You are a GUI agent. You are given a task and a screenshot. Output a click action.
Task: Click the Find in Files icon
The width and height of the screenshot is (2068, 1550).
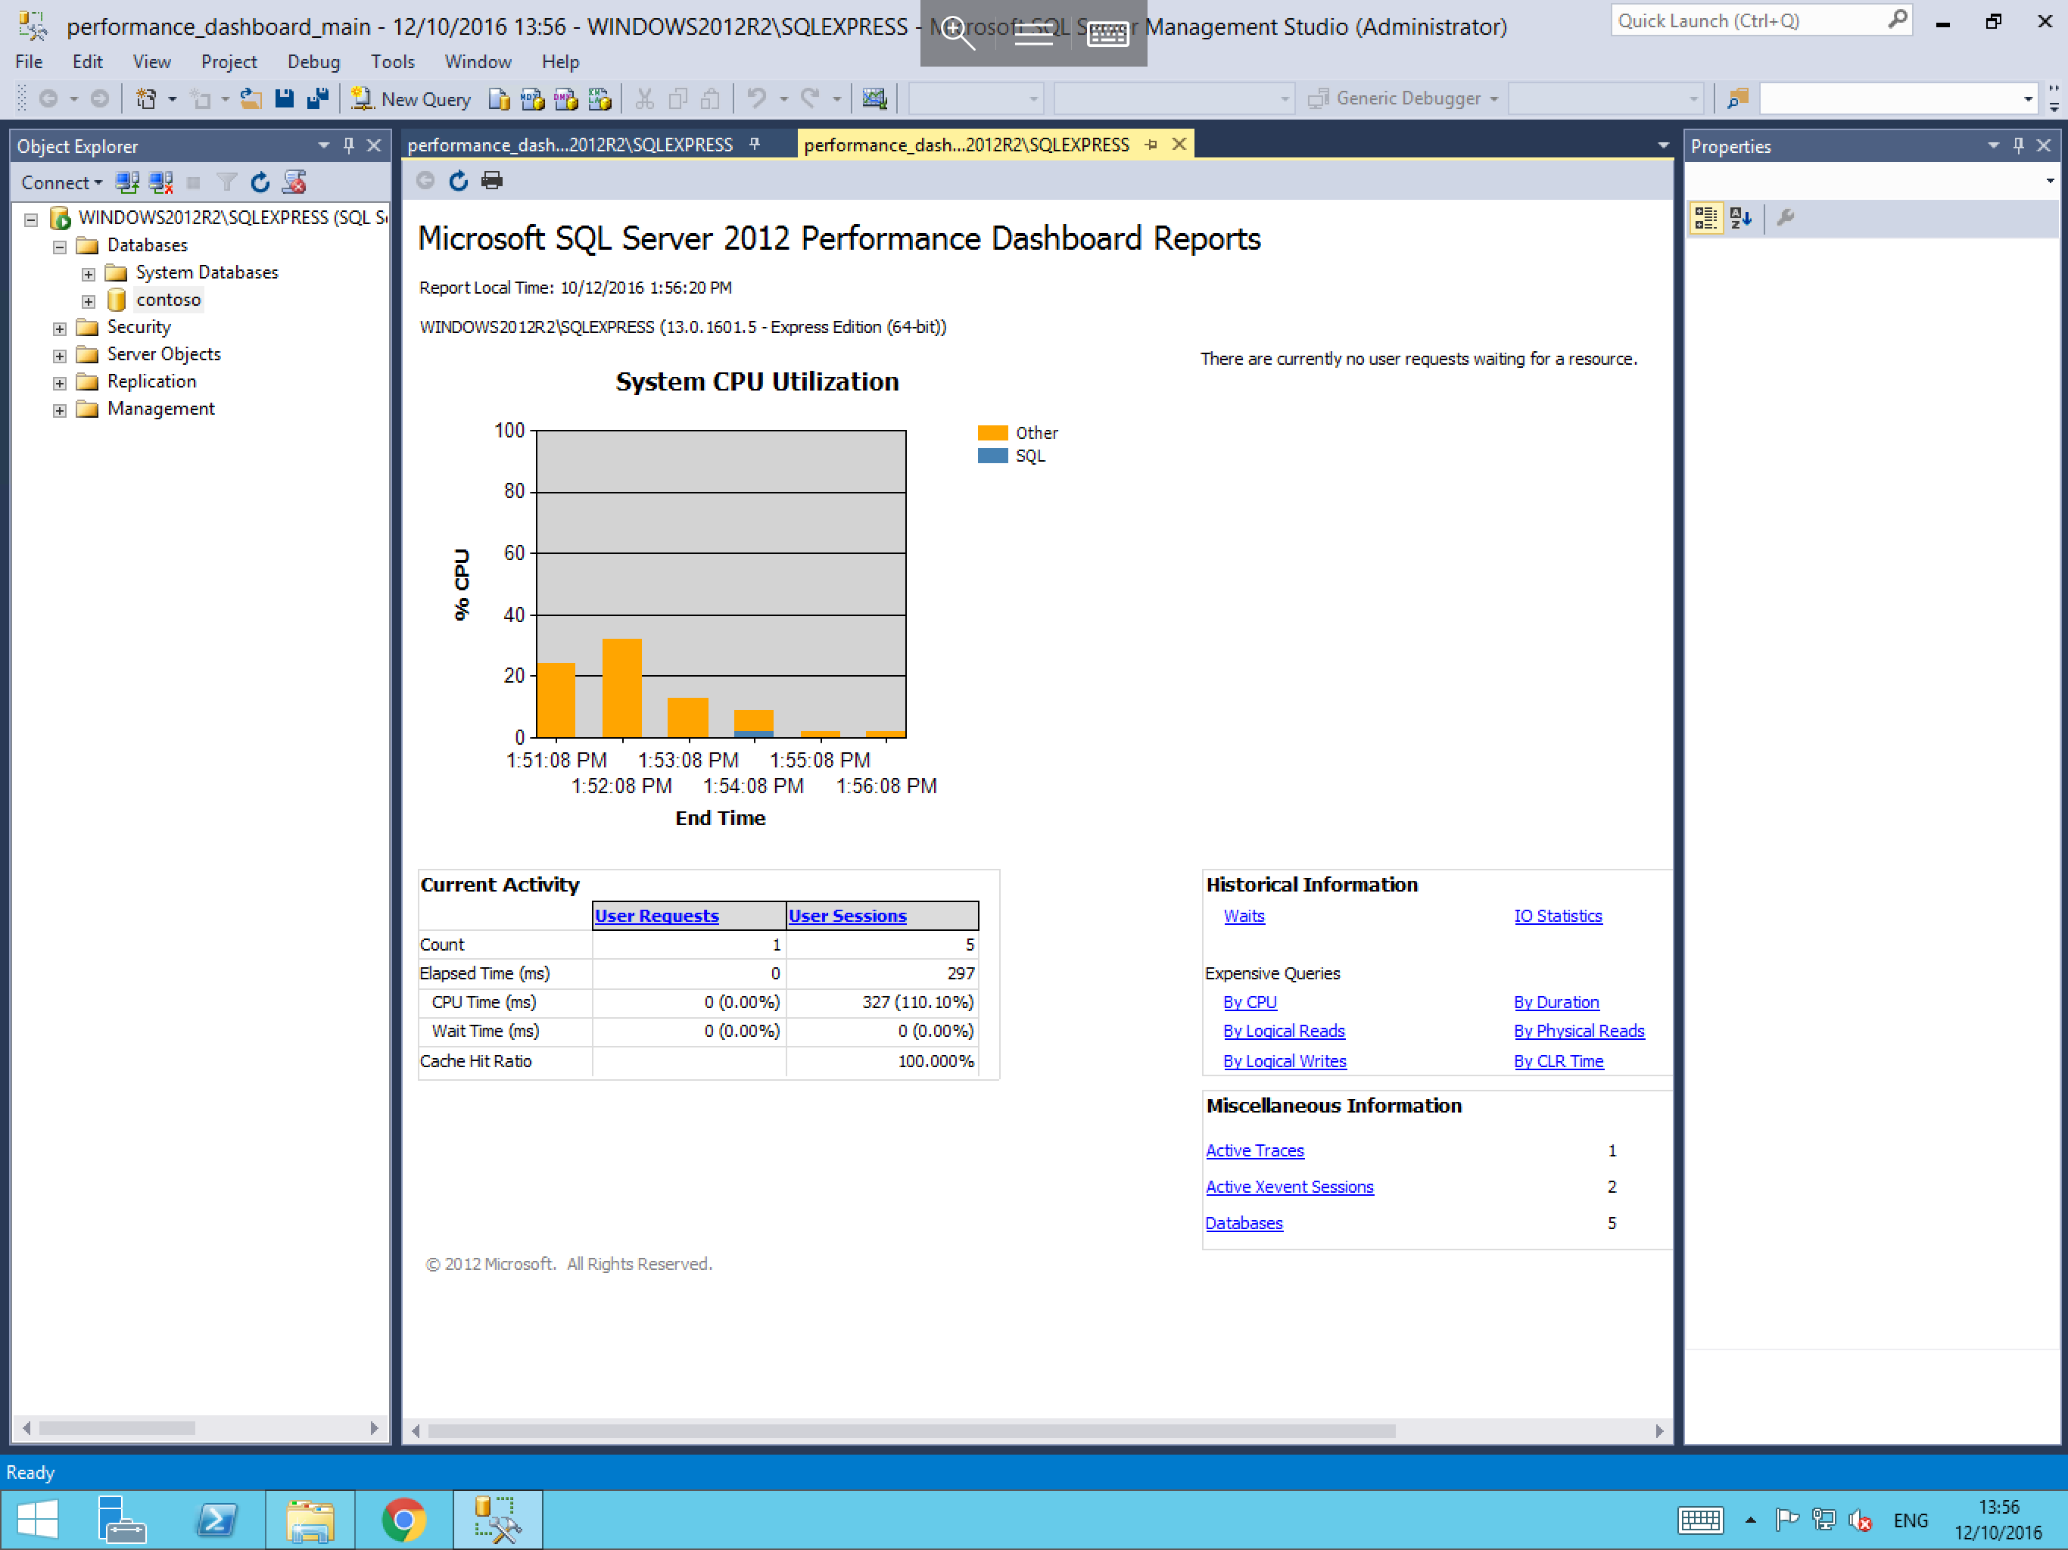pos(1738,99)
